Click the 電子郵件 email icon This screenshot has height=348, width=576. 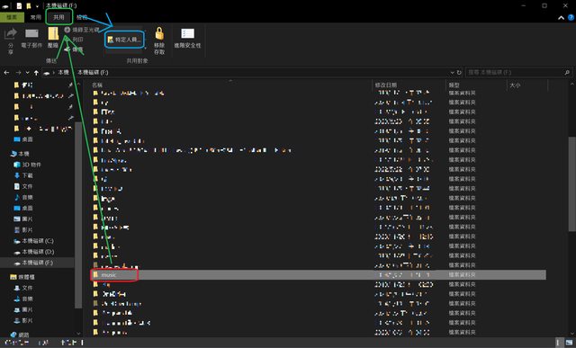31,34
